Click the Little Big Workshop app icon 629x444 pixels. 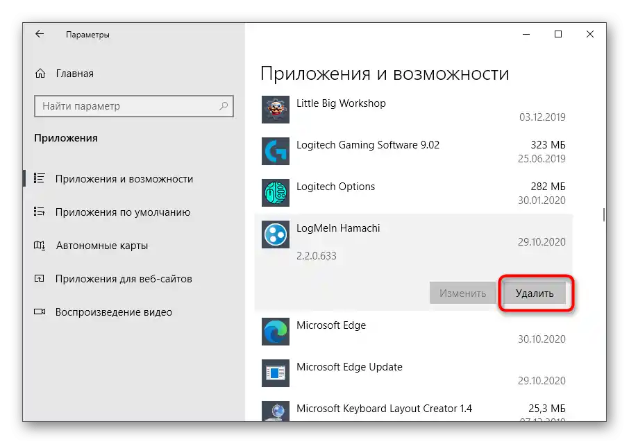pos(276,110)
